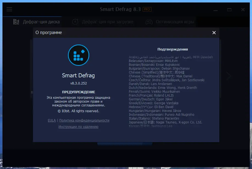Close the О программе dialog
Image resolution: width=252 pixels, height=169 pixels.
click(214, 33)
